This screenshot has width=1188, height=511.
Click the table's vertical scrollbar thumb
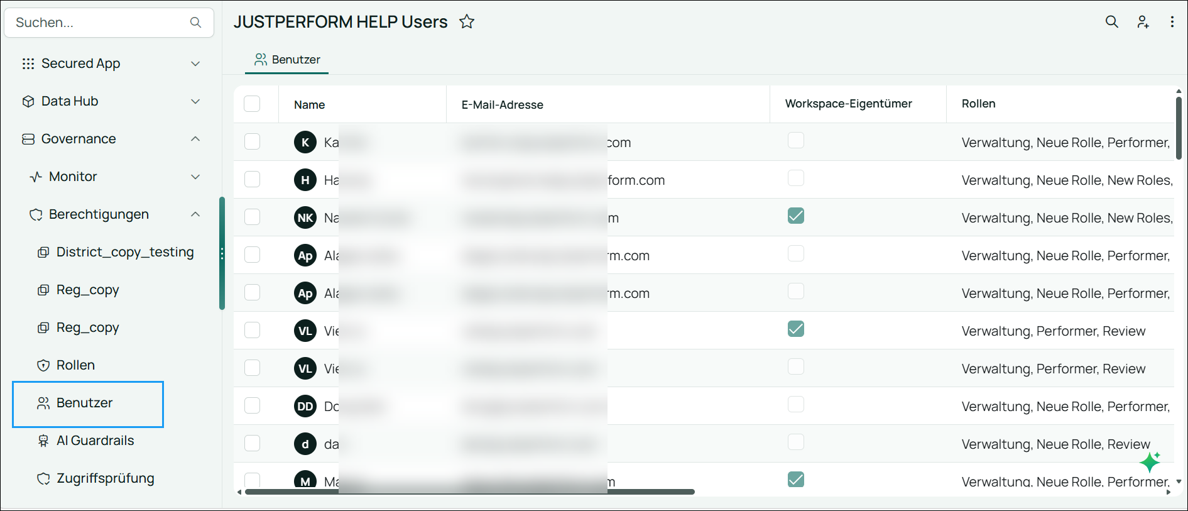(1179, 128)
